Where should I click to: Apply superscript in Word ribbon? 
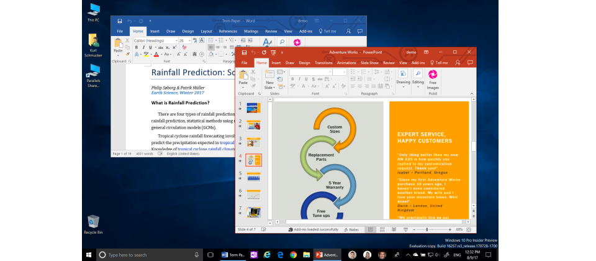174,48
